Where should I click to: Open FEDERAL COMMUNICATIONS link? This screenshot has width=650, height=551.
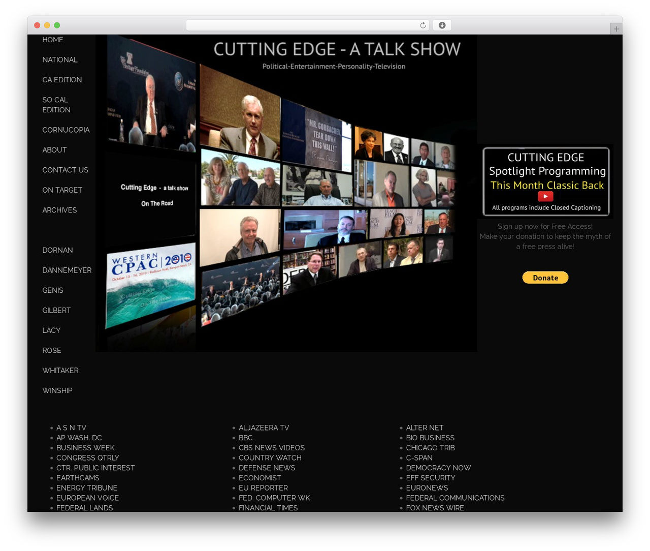(x=455, y=498)
